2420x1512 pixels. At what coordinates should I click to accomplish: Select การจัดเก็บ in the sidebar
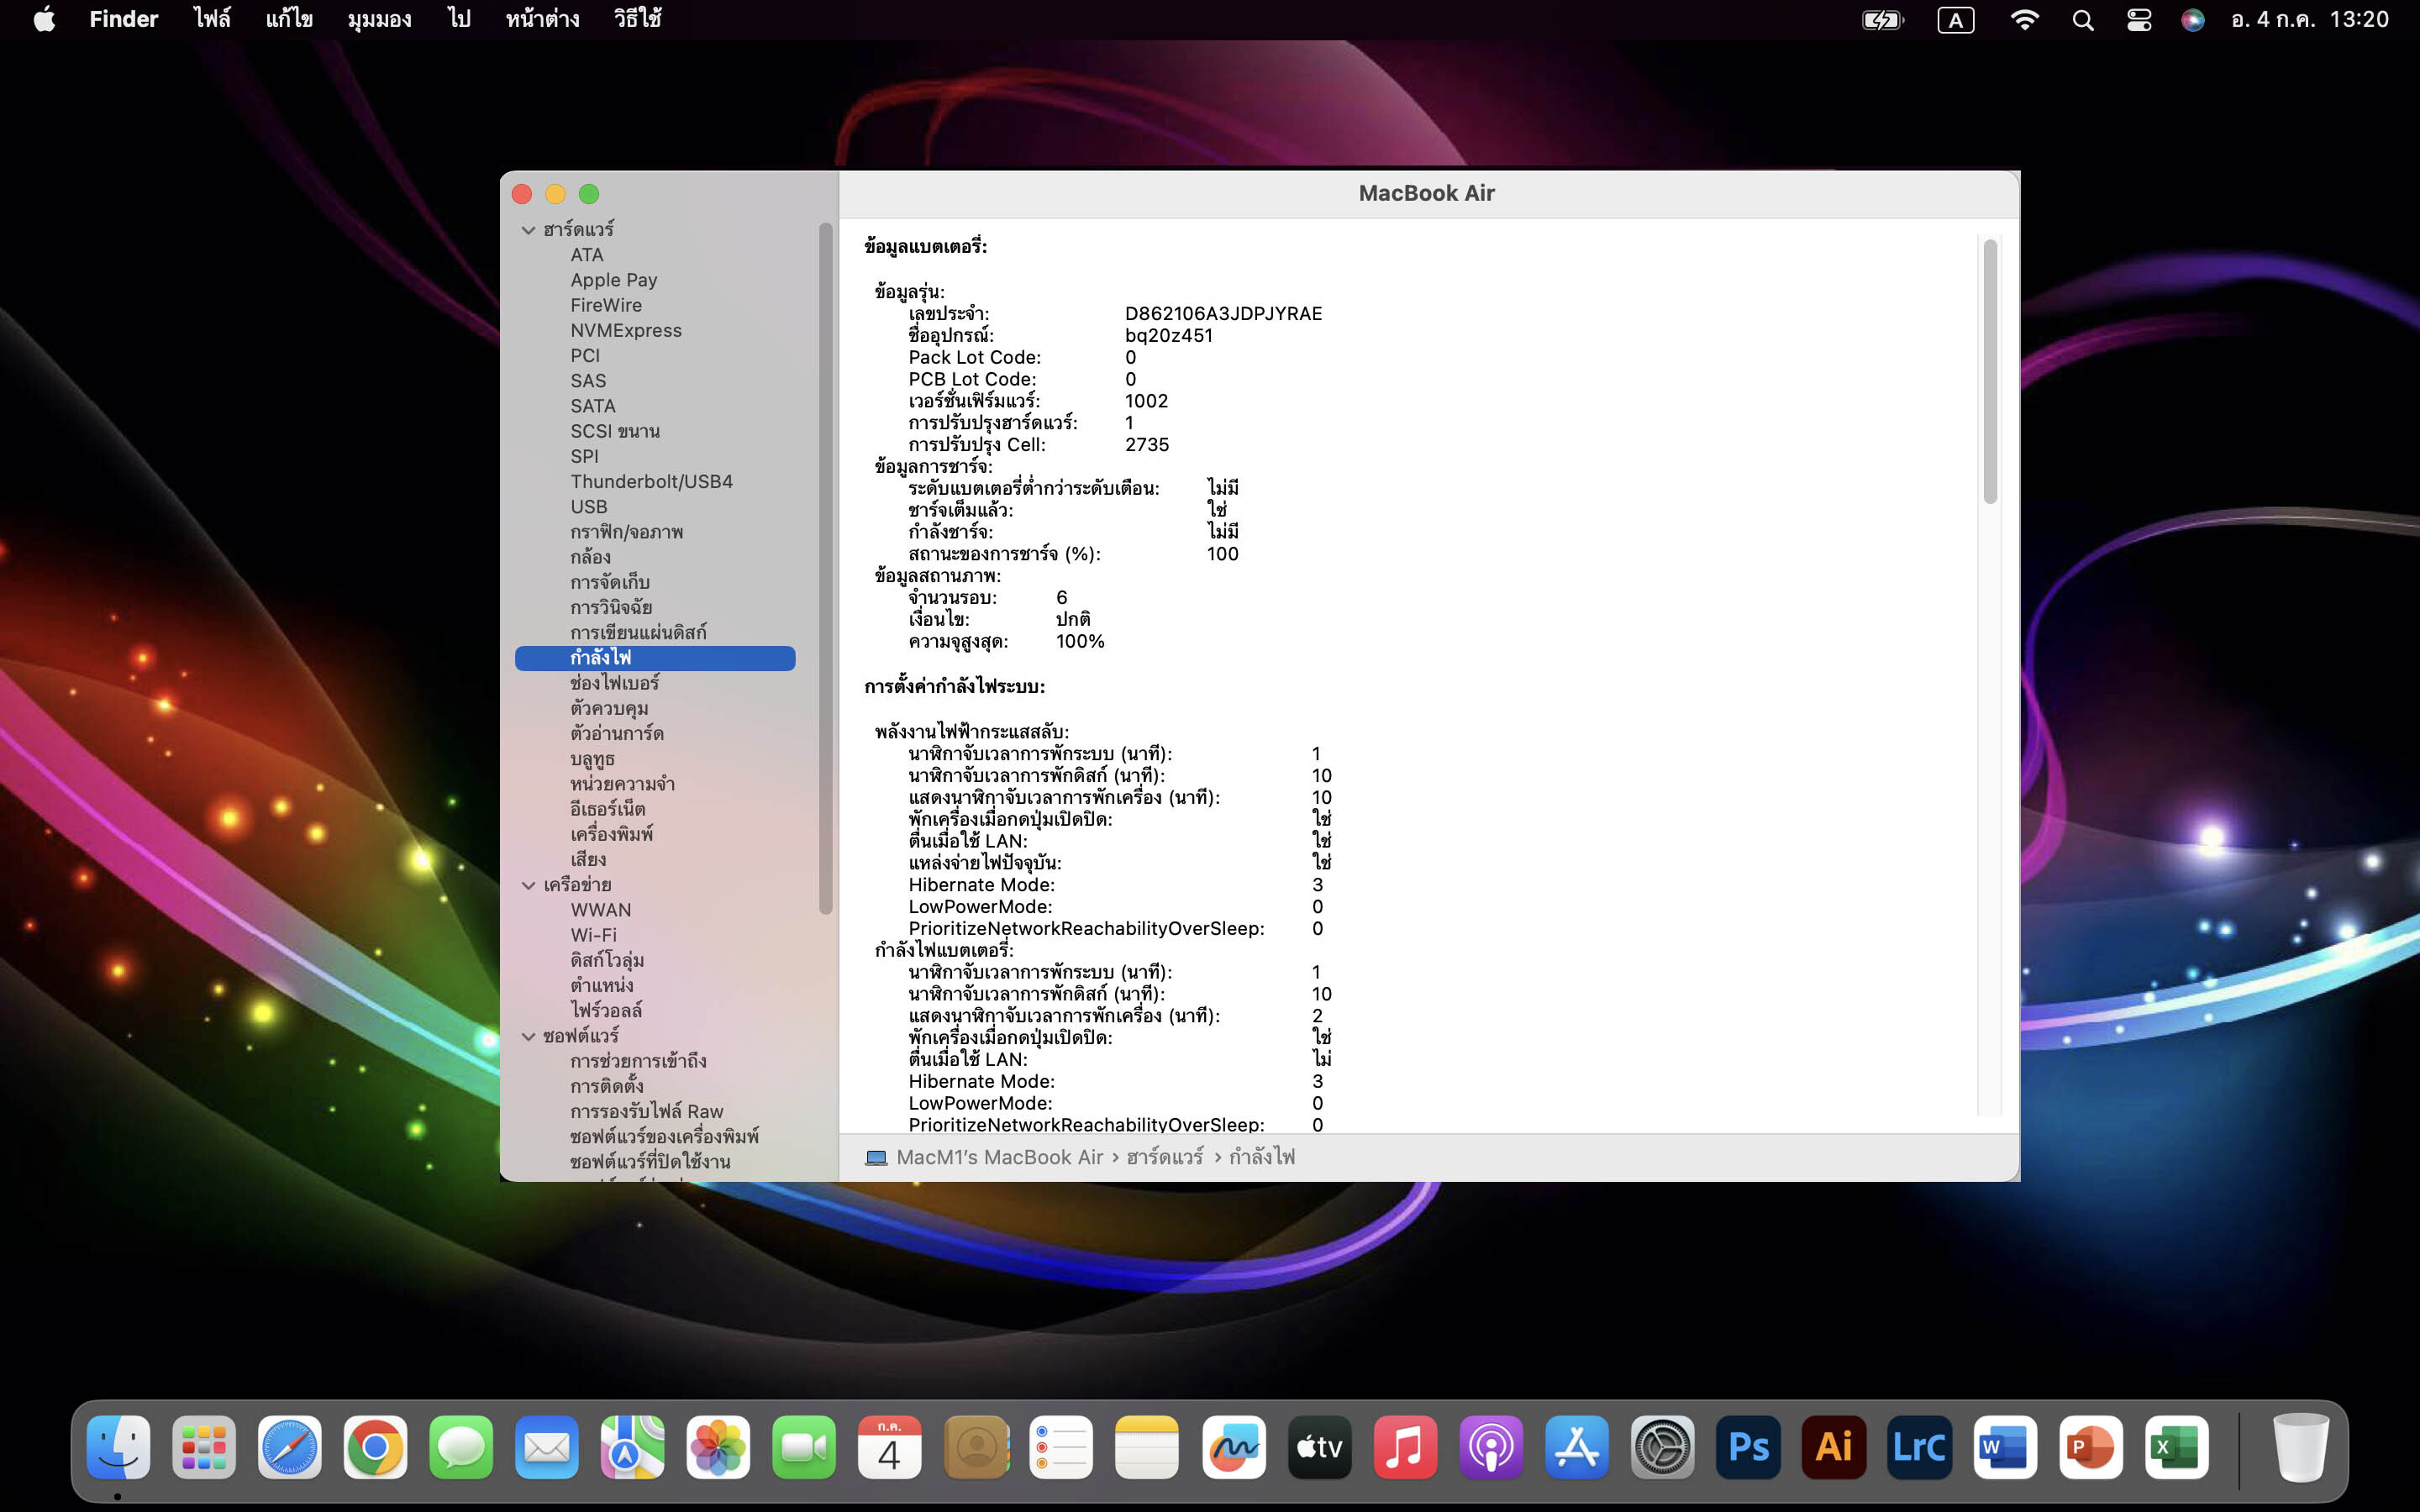(610, 582)
